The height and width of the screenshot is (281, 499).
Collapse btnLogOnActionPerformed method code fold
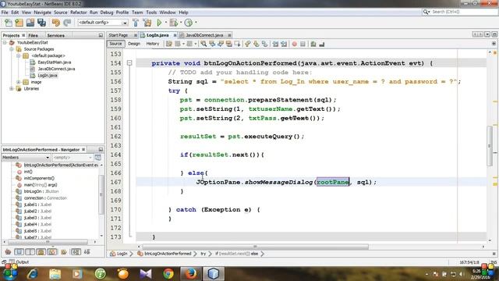[129, 63]
